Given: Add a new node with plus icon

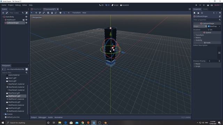Looking at the screenshot, I should pos(3,13).
